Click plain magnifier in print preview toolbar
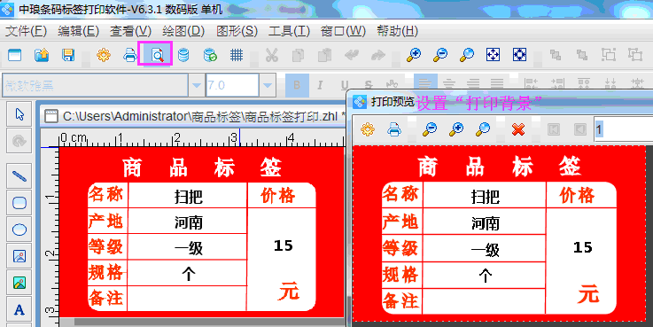Image resolution: width=653 pixels, height=327 pixels. point(483,129)
